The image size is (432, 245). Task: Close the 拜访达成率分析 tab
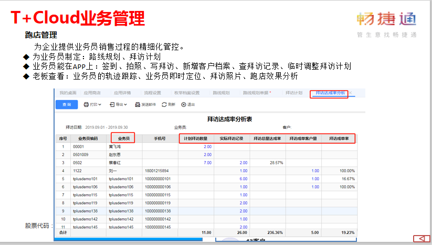point(351,93)
